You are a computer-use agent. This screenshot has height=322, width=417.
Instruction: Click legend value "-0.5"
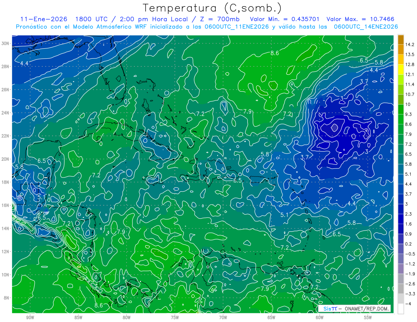[410, 254]
